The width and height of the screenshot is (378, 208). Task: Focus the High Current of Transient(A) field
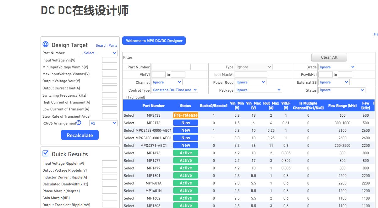point(110,102)
